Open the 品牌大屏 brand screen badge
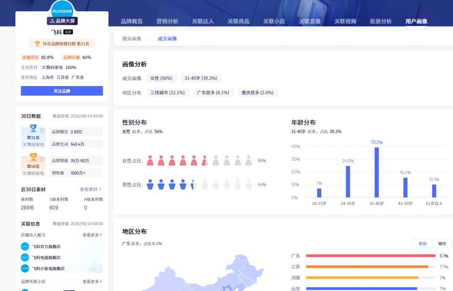The height and width of the screenshot is (291, 453). [62, 21]
